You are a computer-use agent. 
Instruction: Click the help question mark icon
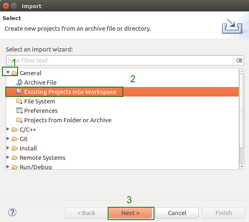click(12, 213)
